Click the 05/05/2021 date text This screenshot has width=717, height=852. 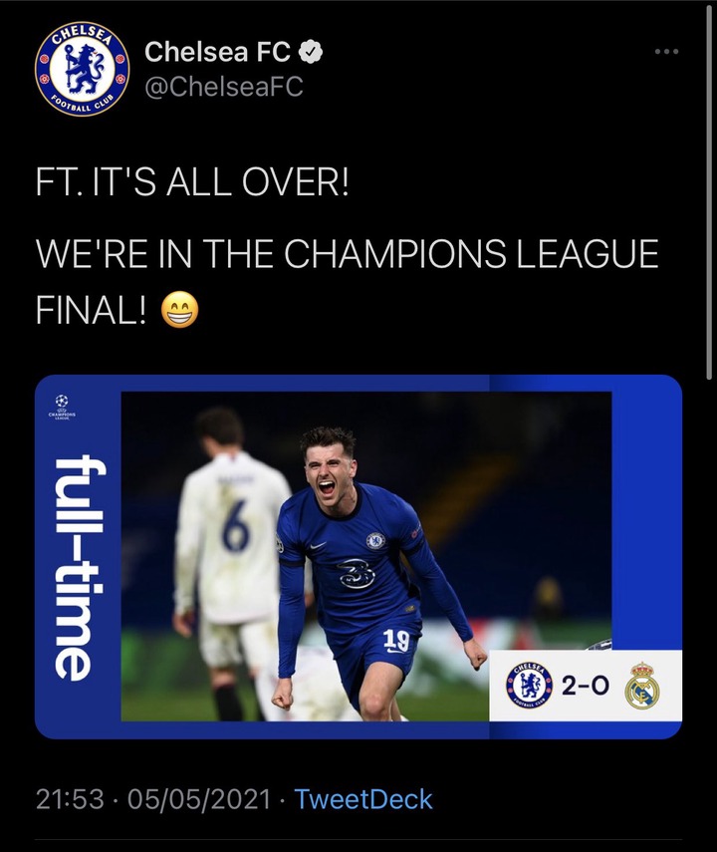click(199, 799)
